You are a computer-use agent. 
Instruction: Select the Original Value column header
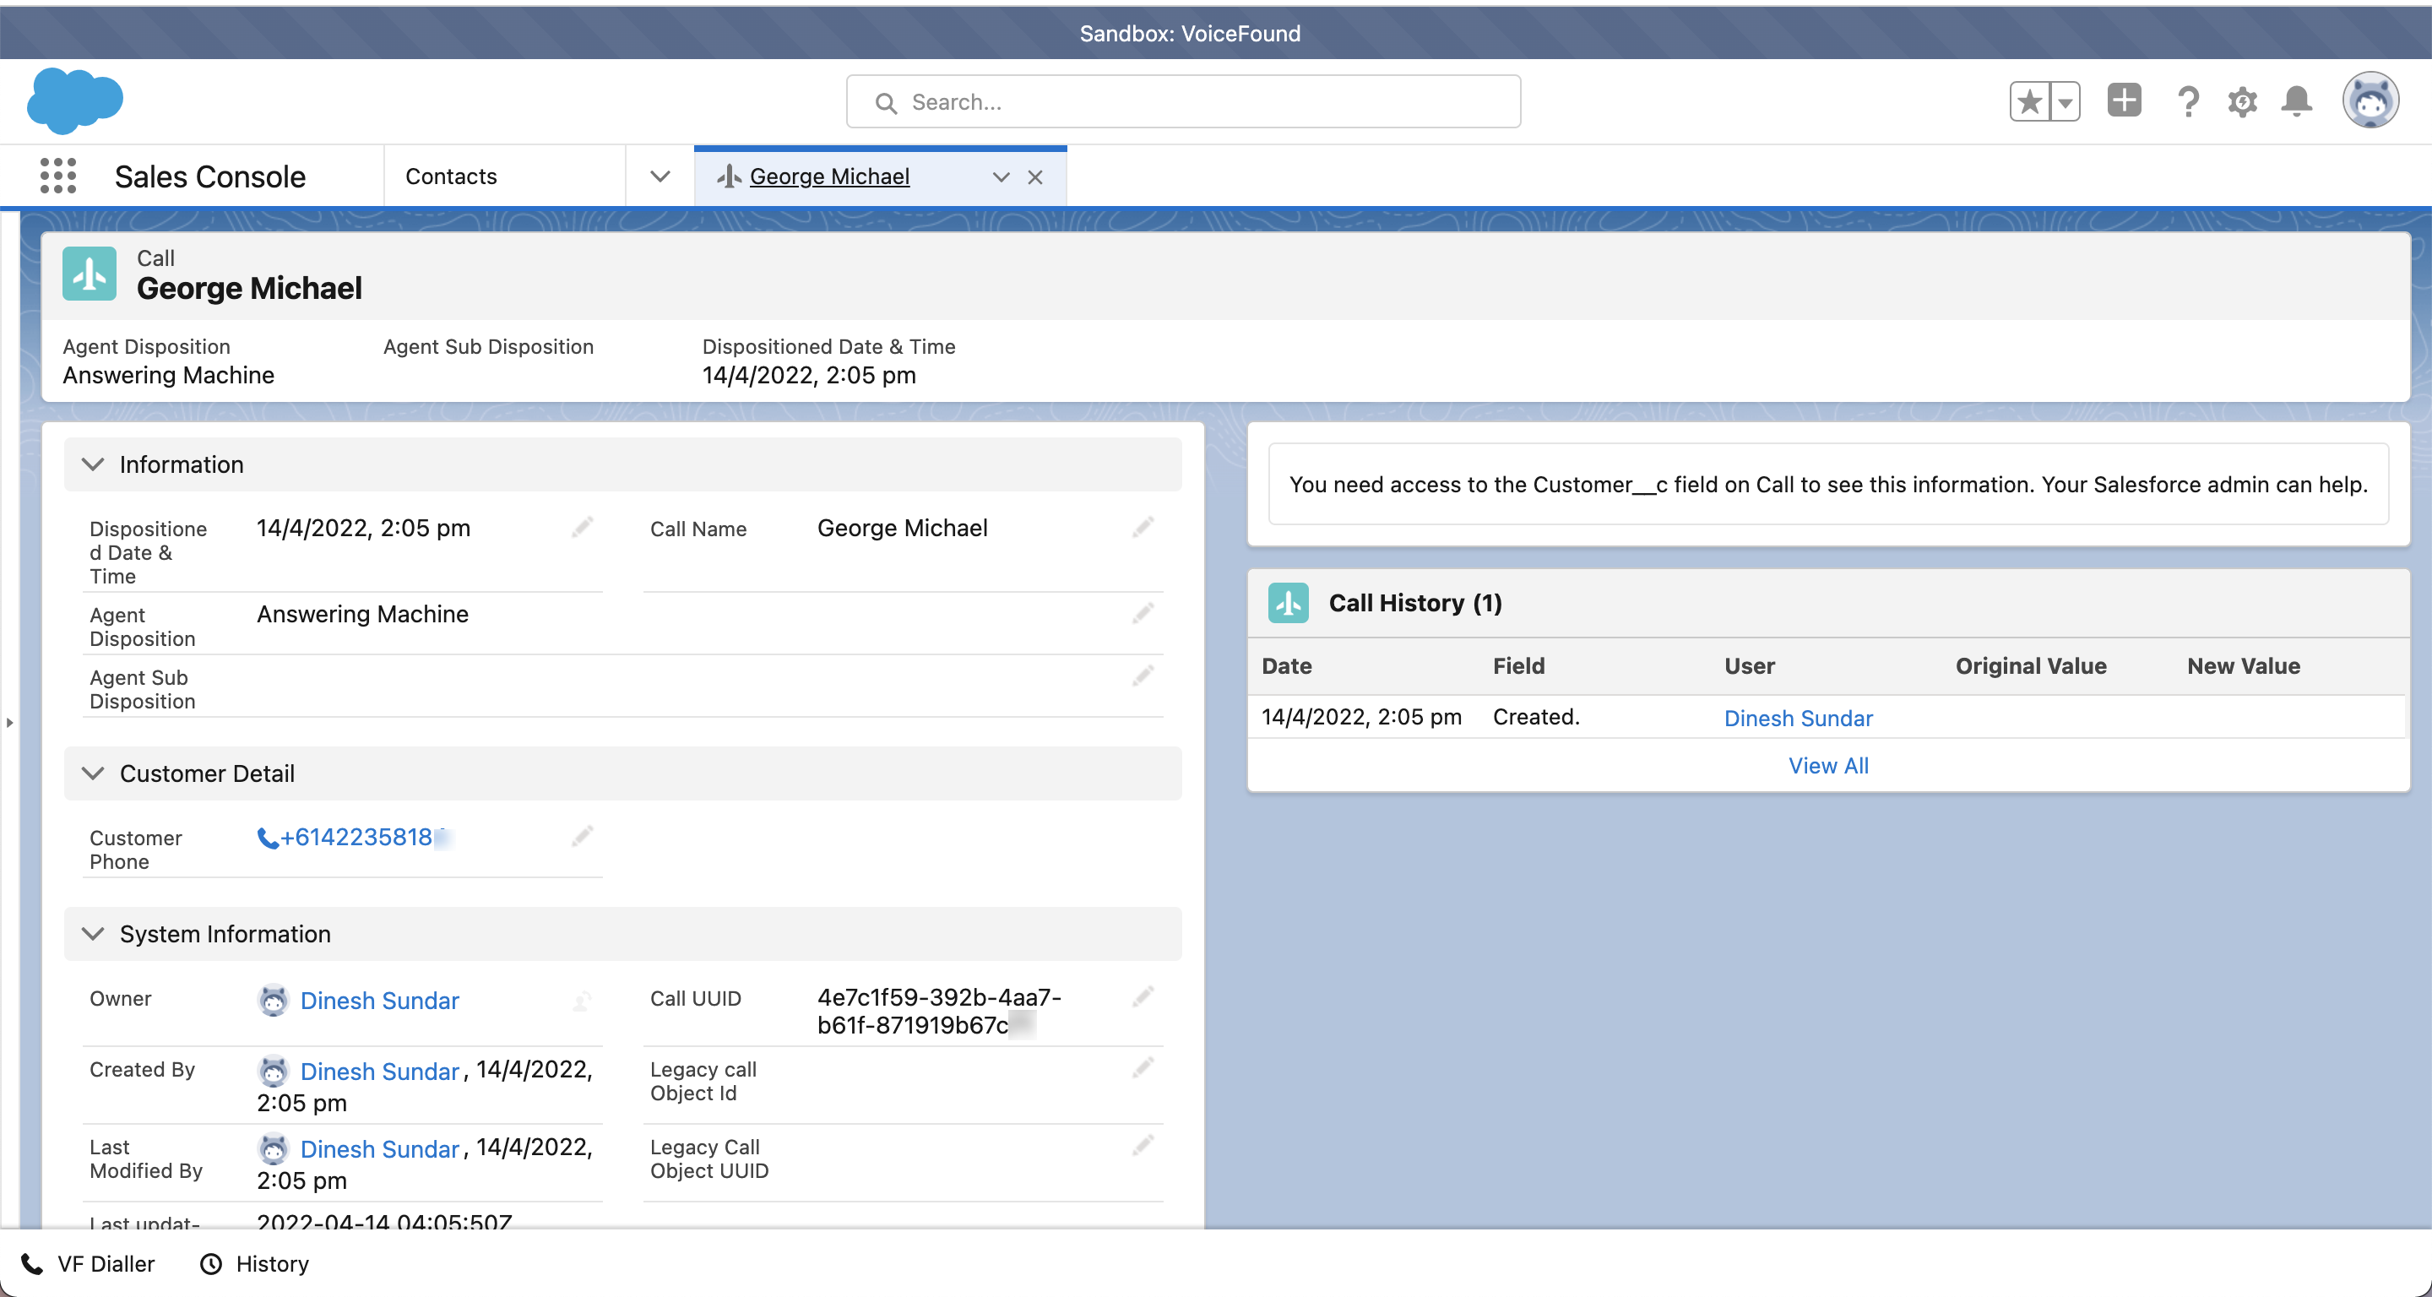point(2031,665)
